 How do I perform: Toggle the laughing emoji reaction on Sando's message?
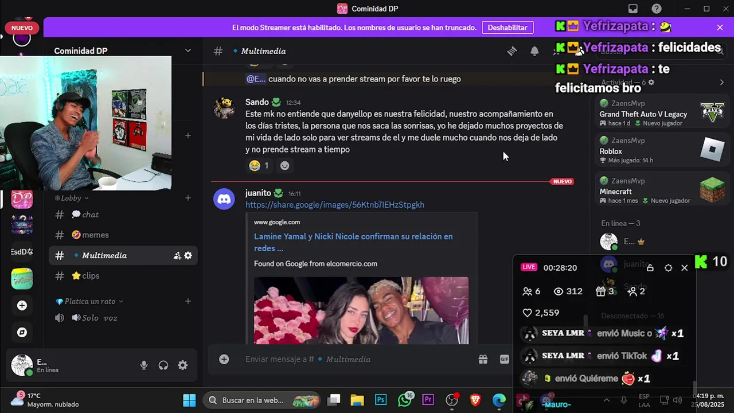260,165
